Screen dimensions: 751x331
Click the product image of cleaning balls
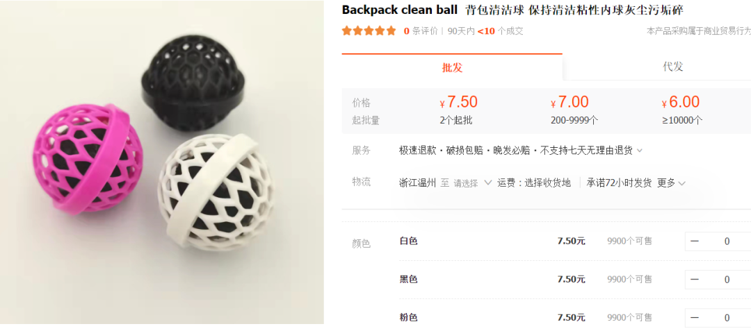point(162,162)
